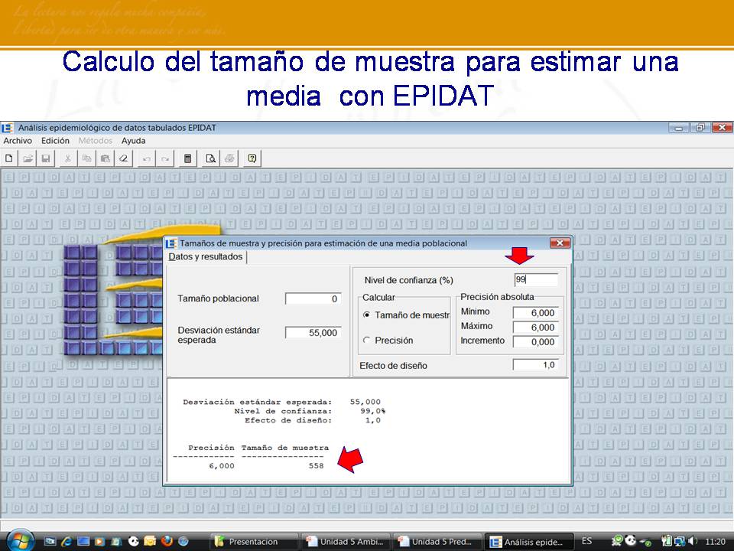
Task: Select the Precisión radio button
Action: coord(366,340)
